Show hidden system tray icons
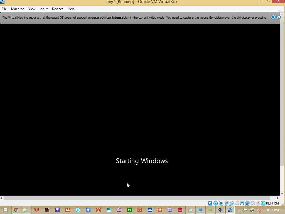This screenshot has width=285, height=214. pos(239,210)
